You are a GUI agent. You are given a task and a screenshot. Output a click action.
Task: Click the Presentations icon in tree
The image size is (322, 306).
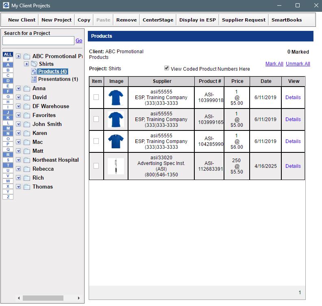34,79
